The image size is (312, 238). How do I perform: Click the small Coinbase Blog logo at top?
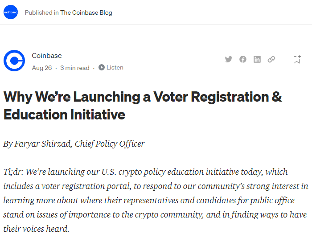[x=11, y=12]
